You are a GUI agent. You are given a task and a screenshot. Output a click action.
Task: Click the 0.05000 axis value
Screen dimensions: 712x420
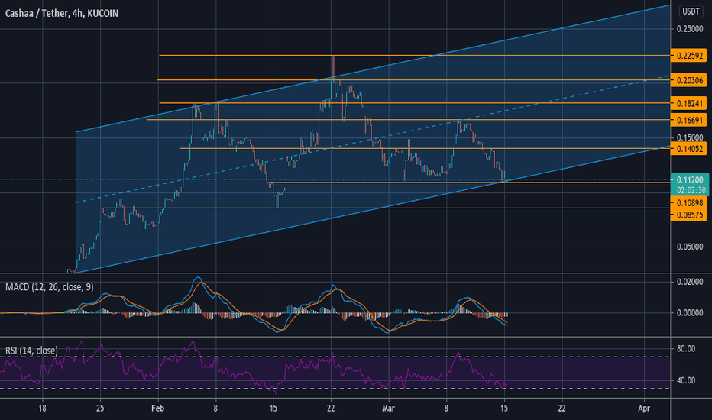[x=690, y=247]
